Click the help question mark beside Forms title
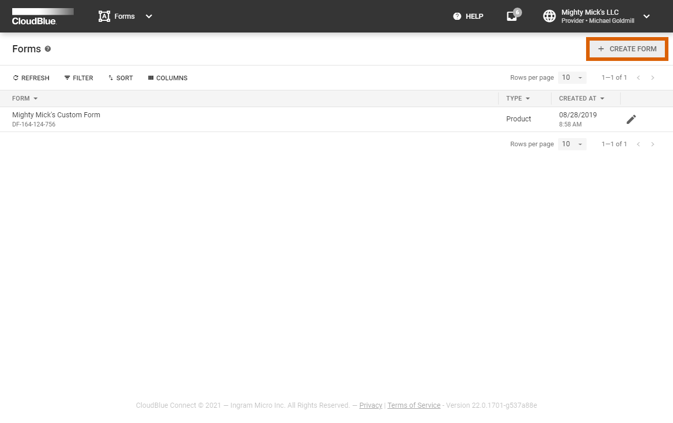Image resolution: width=673 pixels, height=423 pixels. [48, 49]
